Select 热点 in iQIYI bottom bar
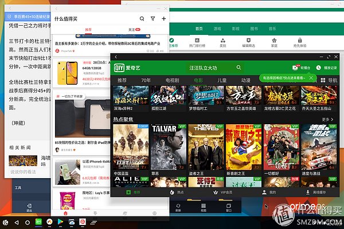Image resolution: width=344 pixels, height=229 pixels. click(177, 192)
